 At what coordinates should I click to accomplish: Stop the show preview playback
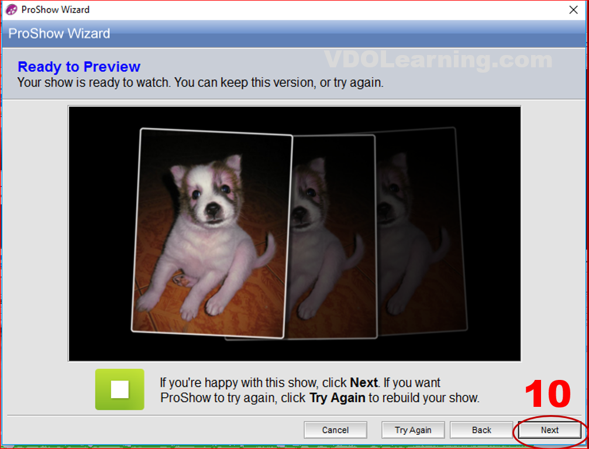click(120, 389)
